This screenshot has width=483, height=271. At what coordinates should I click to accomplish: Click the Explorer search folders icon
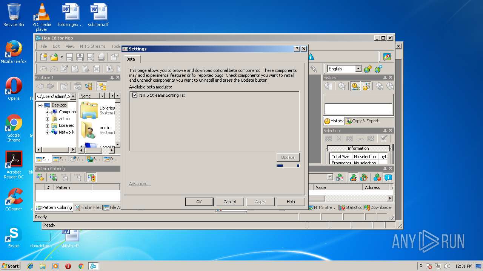[x=89, y=87]
